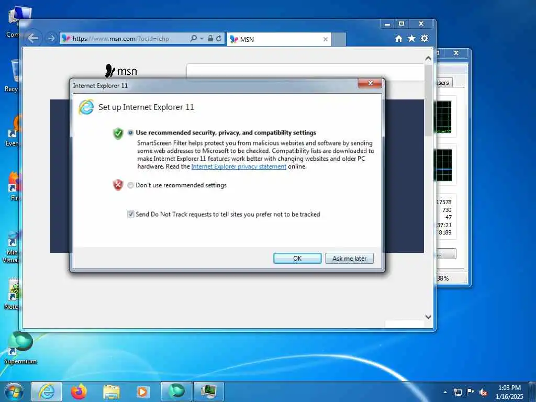536x402 pixels.
Task: Click the muted volume tray icon
Action: pyautogui.click(x=483, y=392)
